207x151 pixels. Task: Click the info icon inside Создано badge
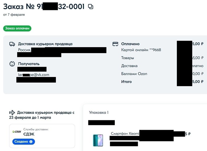pos(31,142)
